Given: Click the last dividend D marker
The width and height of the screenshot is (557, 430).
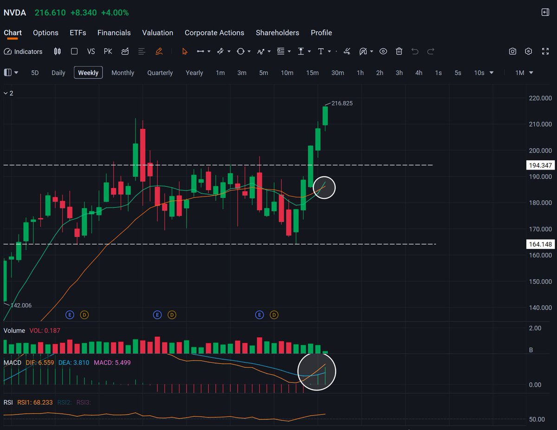Looking at the screenshot, I should pyautogui.click(x=274, y=315).
